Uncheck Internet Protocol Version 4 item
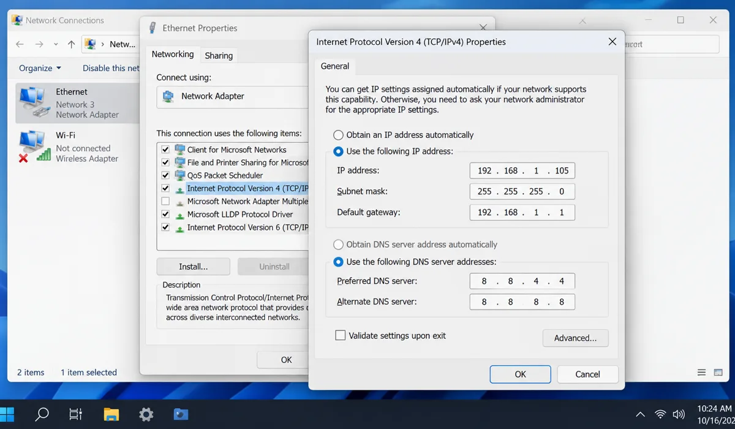The width and height of the screenshot is (735, 429). [x=165, y=188]
